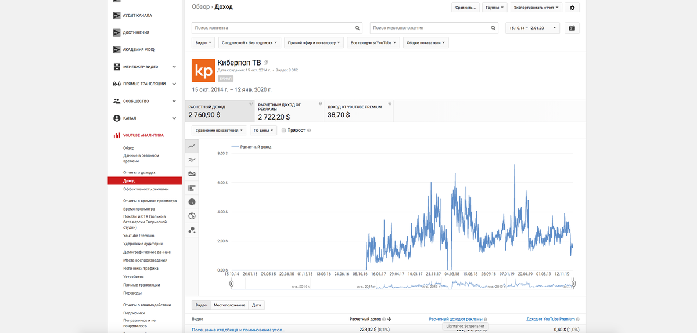Sort by Расчетный доход от рекламы column
Screen dimensions: 697x333
click(455, 319)
